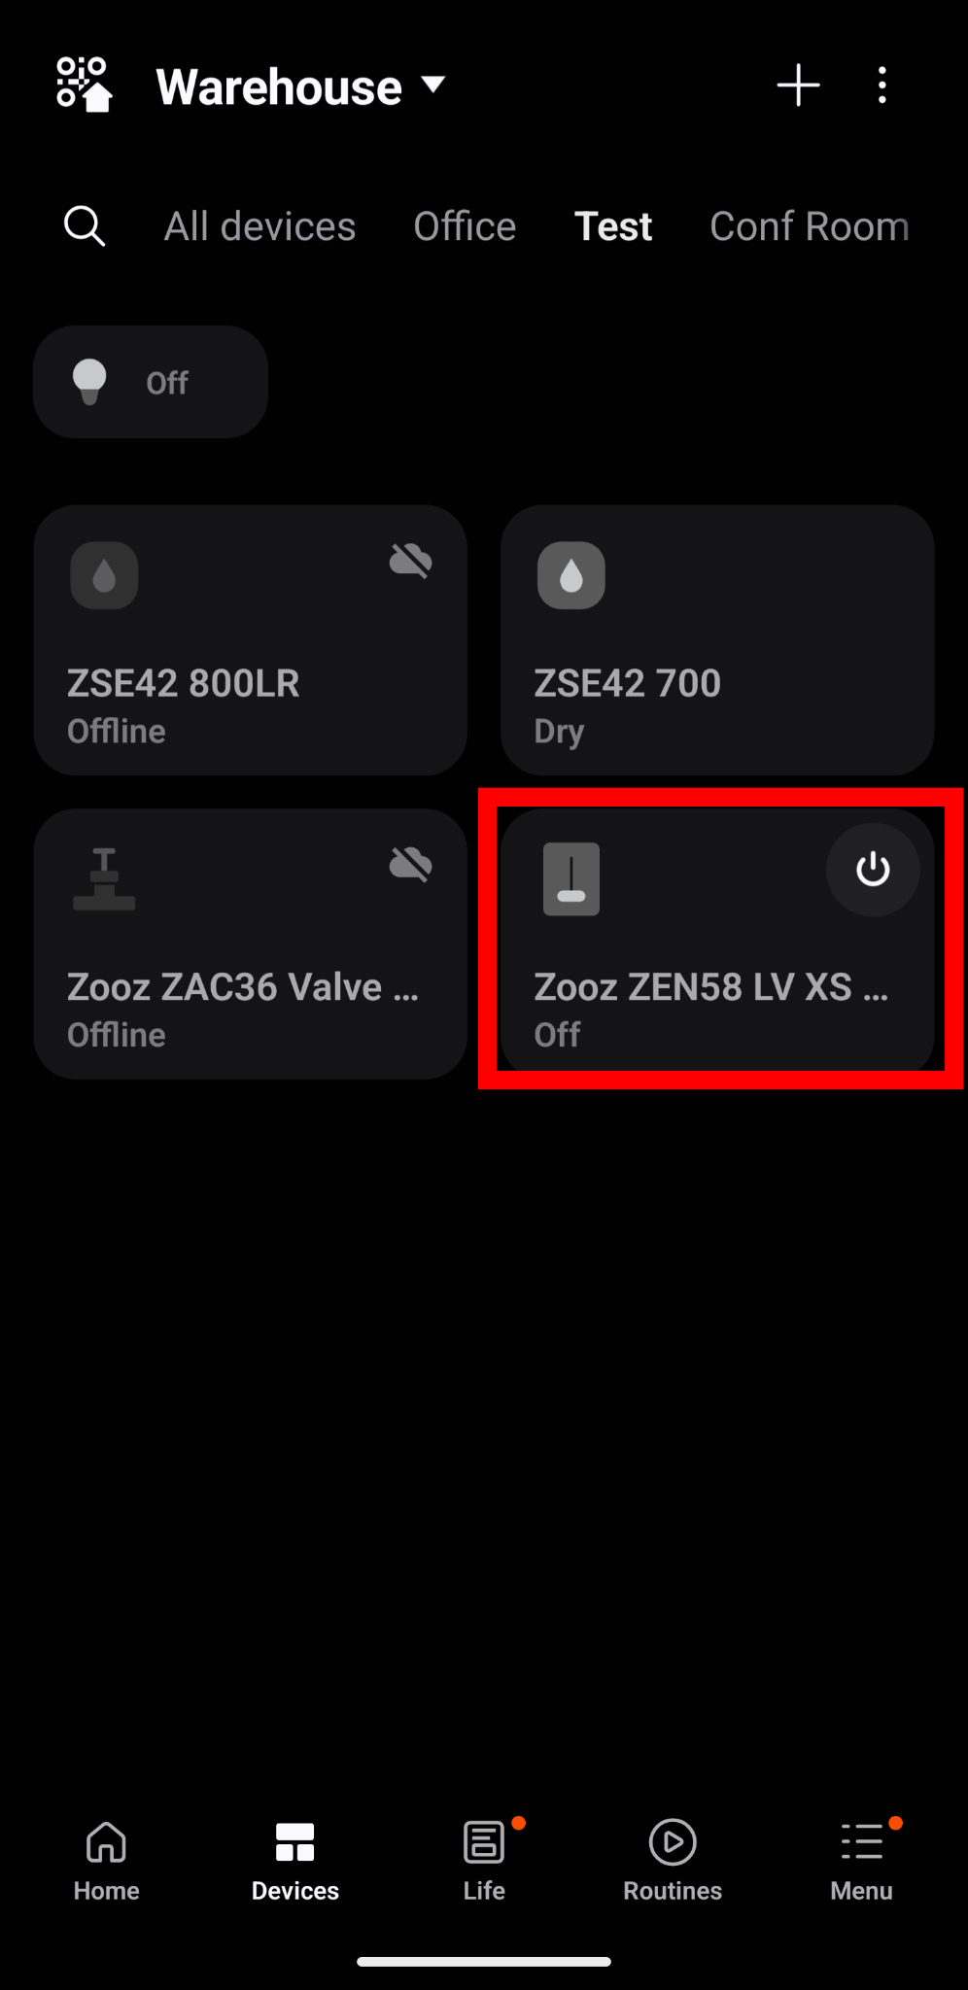Open the ZSE42 800LR device card
968x1990 pixels.
(251, 639)
